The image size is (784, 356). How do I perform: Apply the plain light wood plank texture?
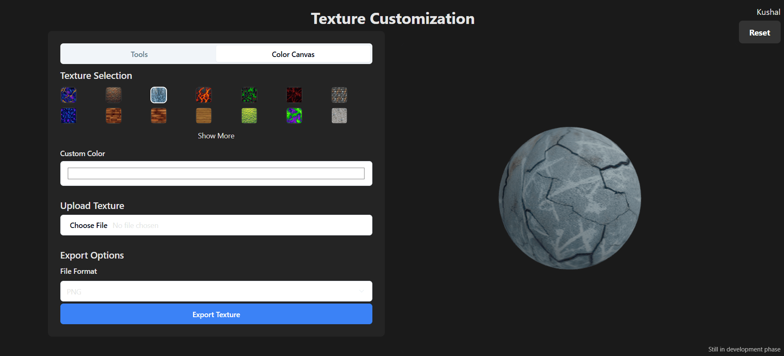[x=204, y=116]
